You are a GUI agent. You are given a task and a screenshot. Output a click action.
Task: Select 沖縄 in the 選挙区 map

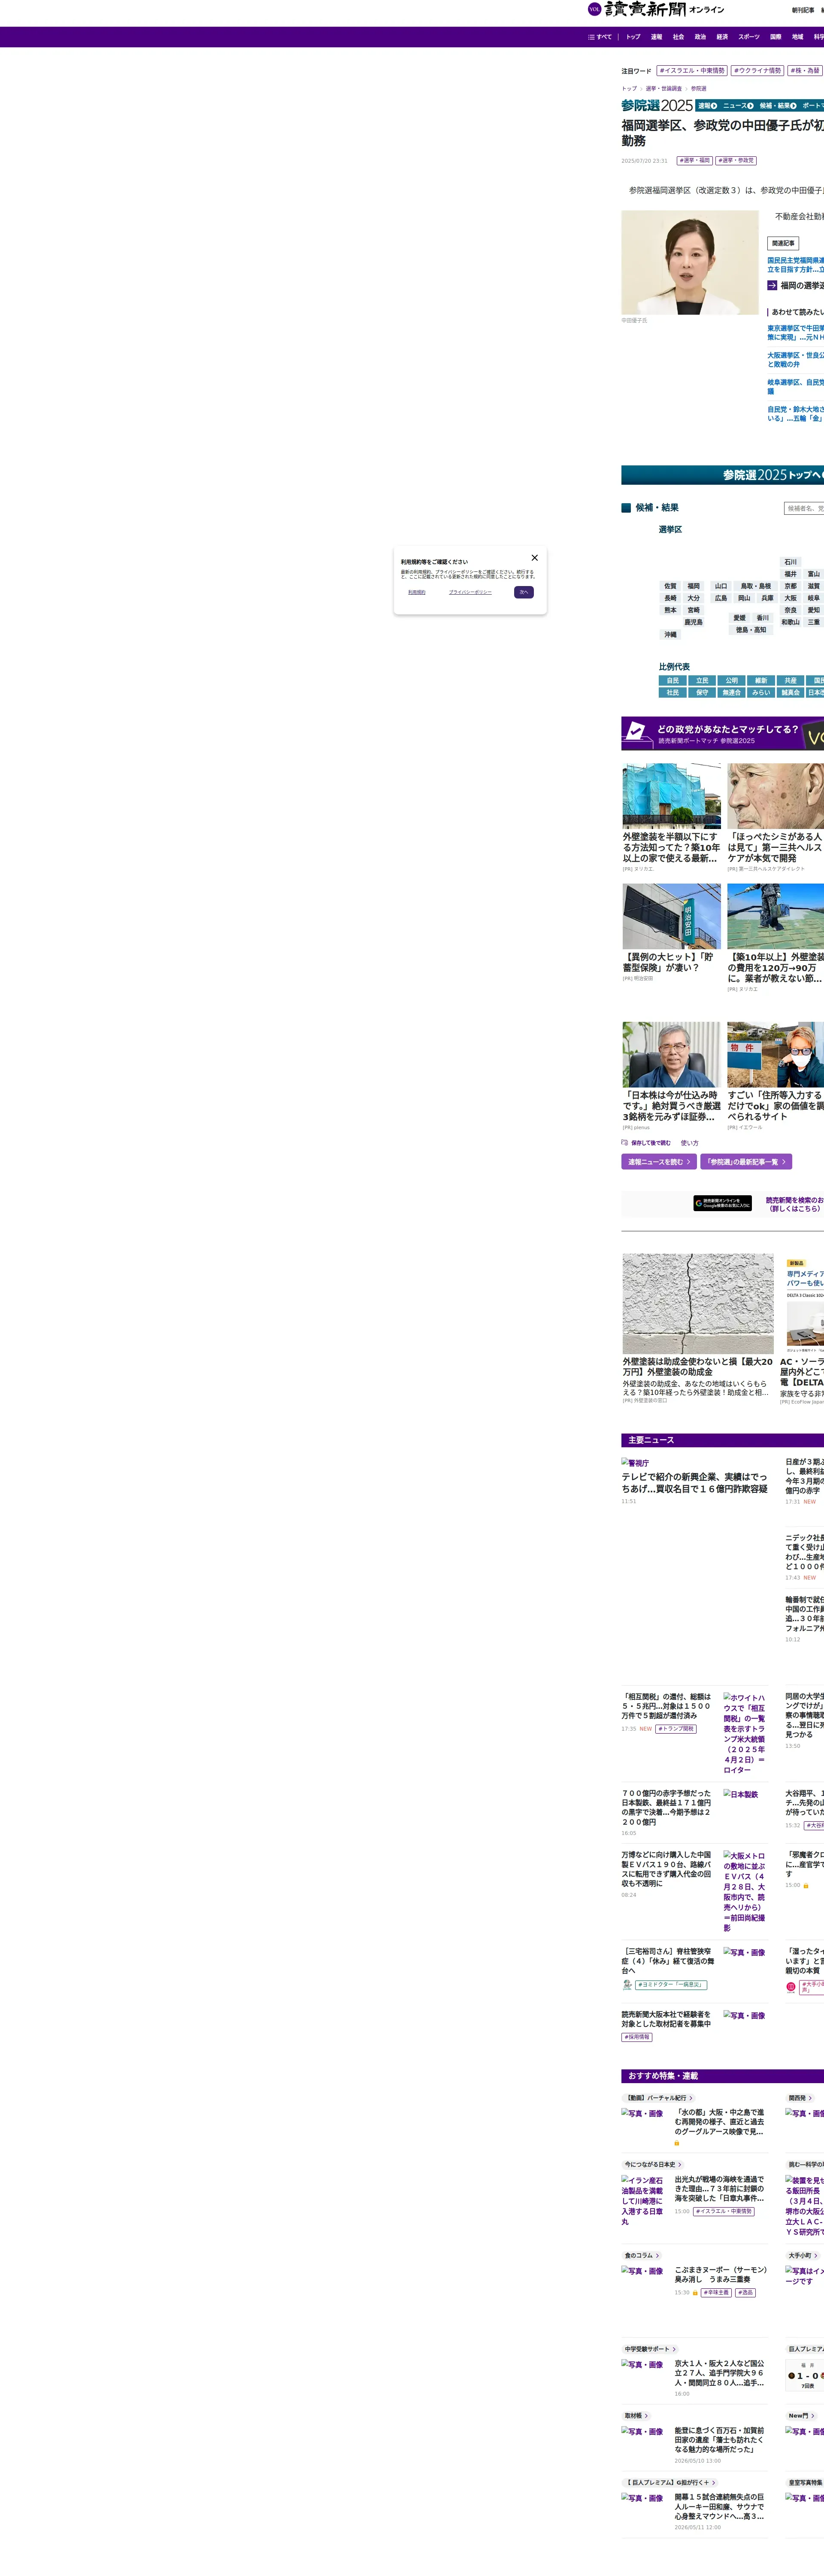coord(670,634)
